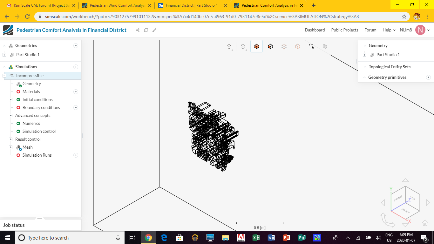The image size is (434, 244).
Task: Click the right arrow beside the orientation cube
Action: pyautogui.click(x=428, y=203)
